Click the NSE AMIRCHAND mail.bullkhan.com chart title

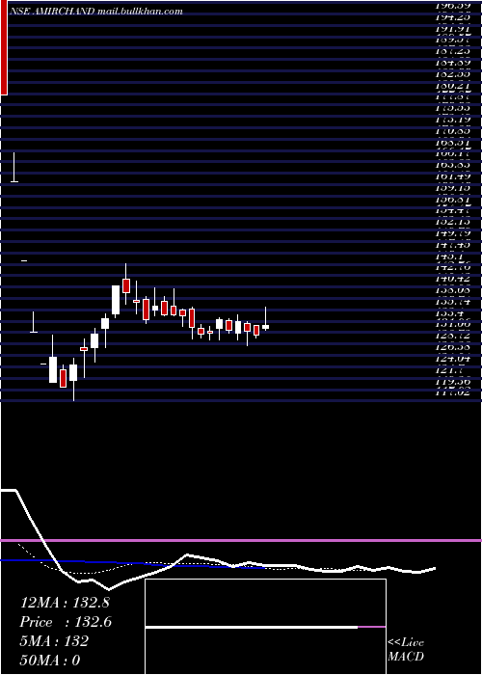tap(96, 12)
